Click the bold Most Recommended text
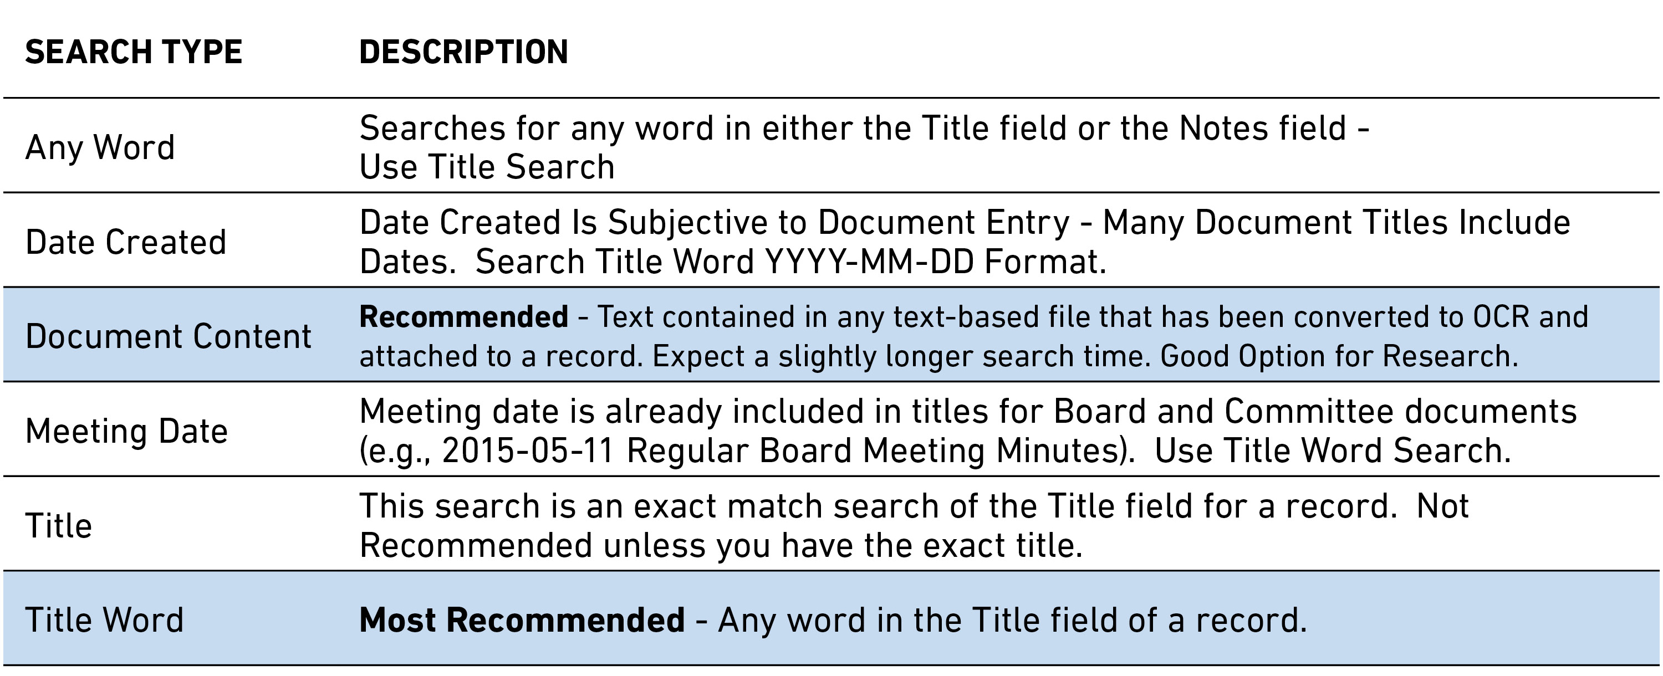The width and height of the screenshot is (1663, 676). click(522, 620)
